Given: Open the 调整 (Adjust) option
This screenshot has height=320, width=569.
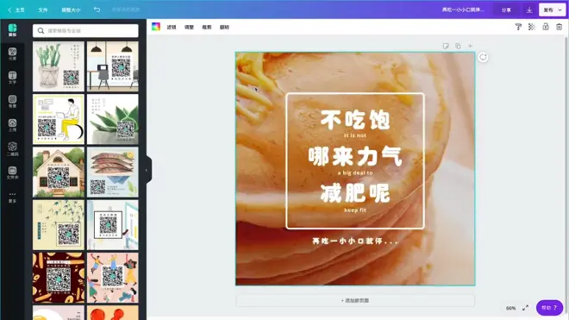Looking at the screenshot, I should click(x=189, y=28).
